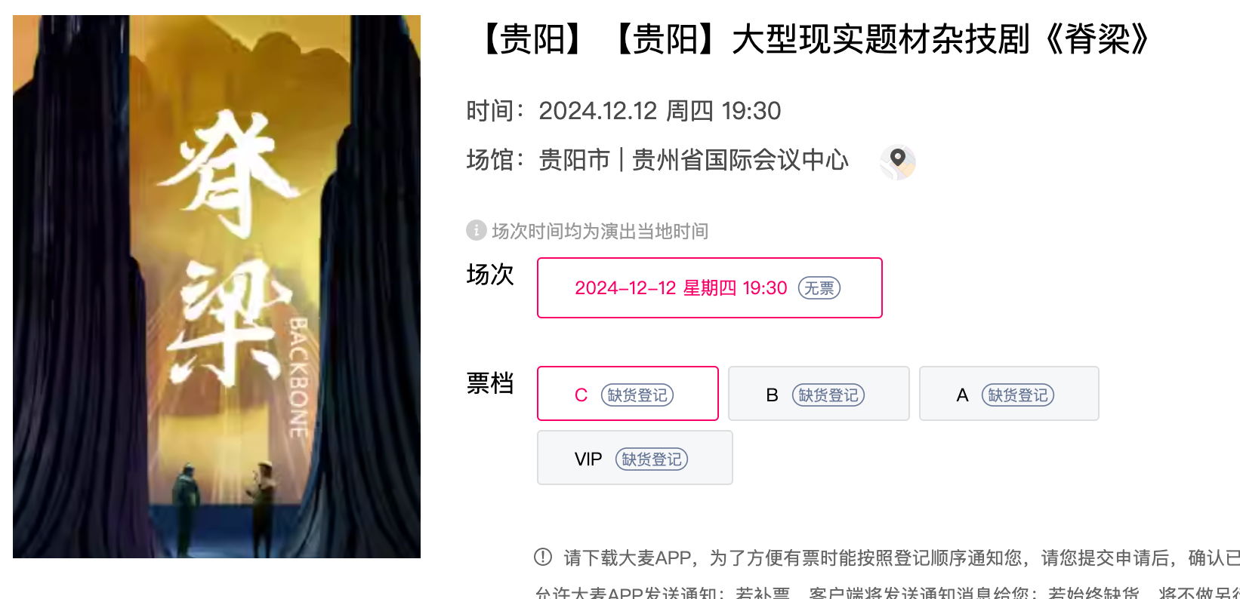Click the 缺货登记 badge on tier A
The height and width of the screenshot is (599, 1240).
coord(1018,395)
